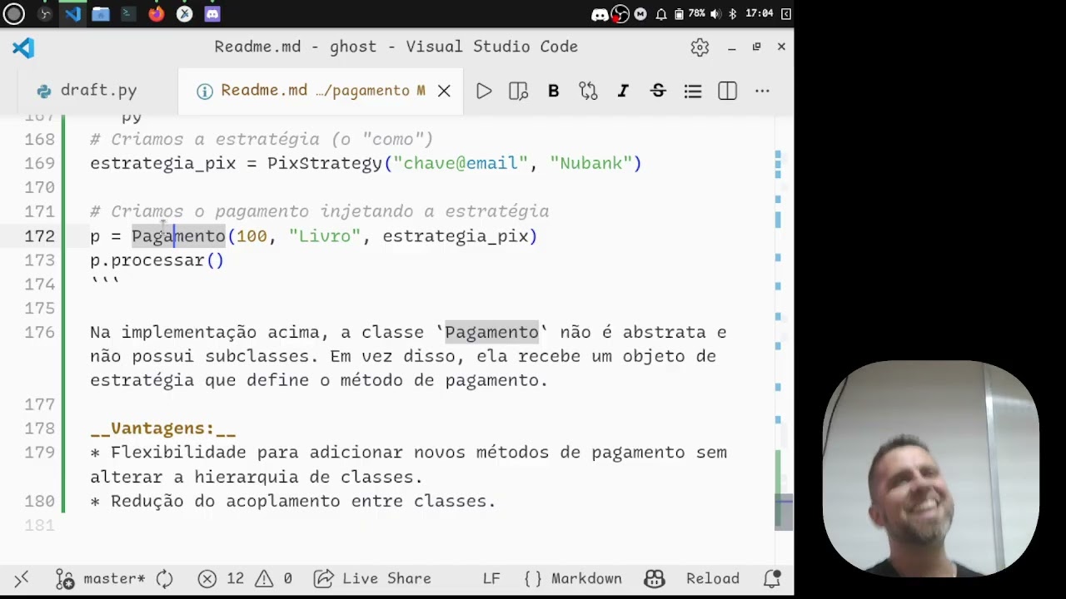Open the editor More Actions ellipsis menu
Image resolution: width=1066 pixels, height=599 pixels.
pyautogui.click(x=762, y=91)
